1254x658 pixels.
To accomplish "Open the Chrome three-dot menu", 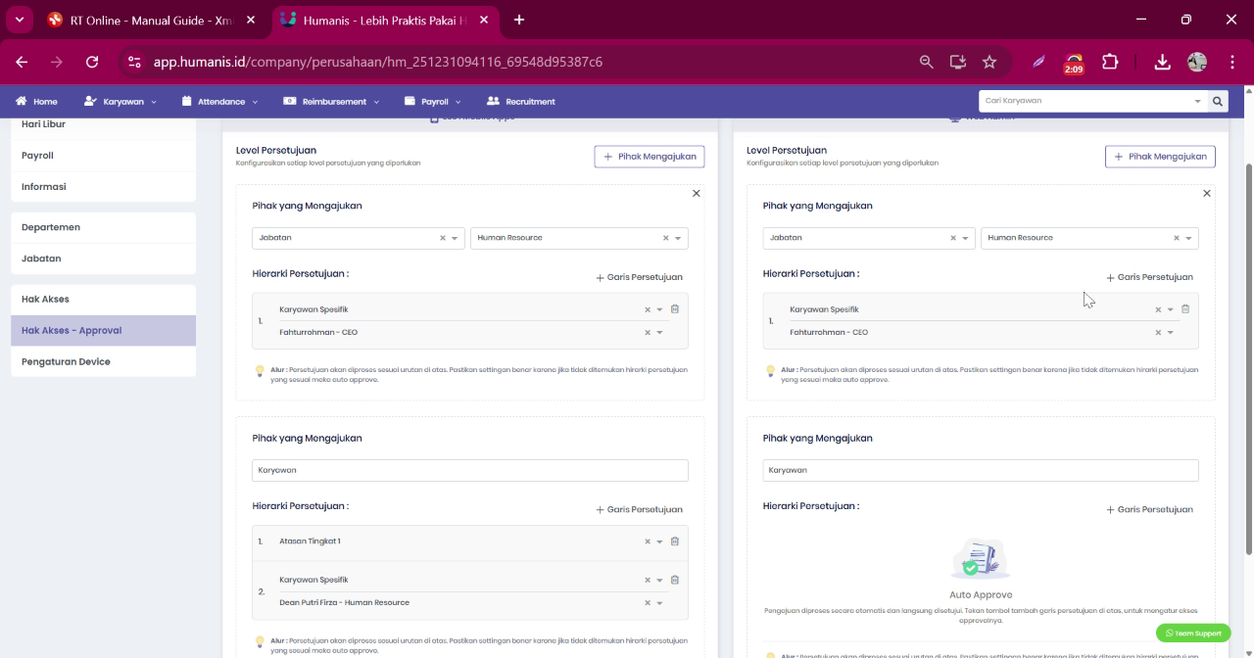I will pos(1231,62).
